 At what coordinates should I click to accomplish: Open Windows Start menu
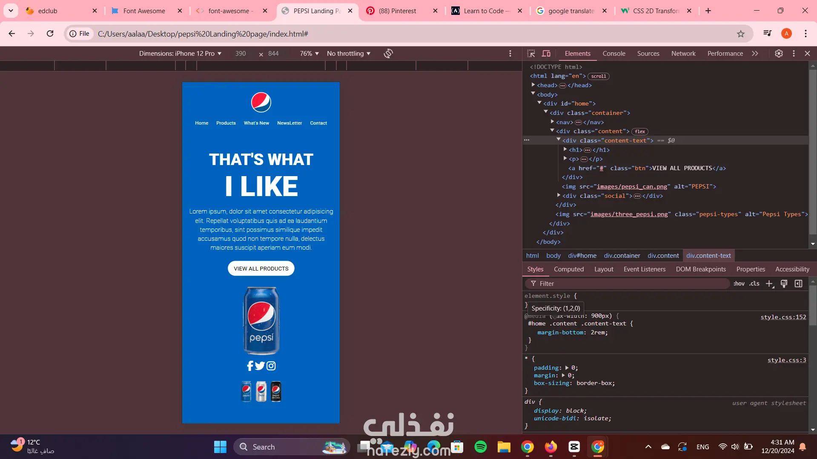click(x=220, y=447)
